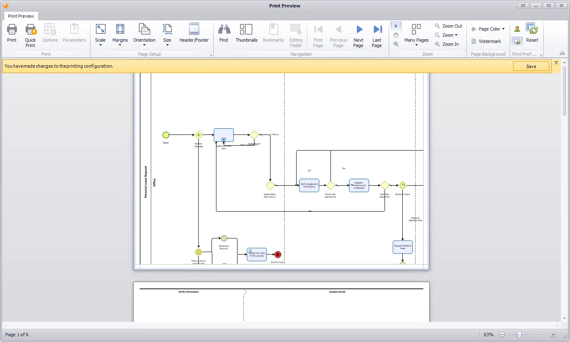The width and height of the screenshot is (570, 342).
Task: Select the hand pan tool
Action: [x=396, y=35]
